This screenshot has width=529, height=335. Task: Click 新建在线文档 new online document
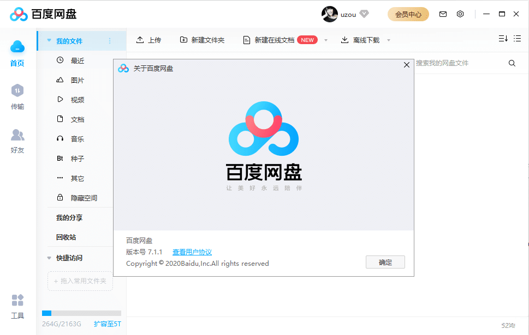point(269,40)
